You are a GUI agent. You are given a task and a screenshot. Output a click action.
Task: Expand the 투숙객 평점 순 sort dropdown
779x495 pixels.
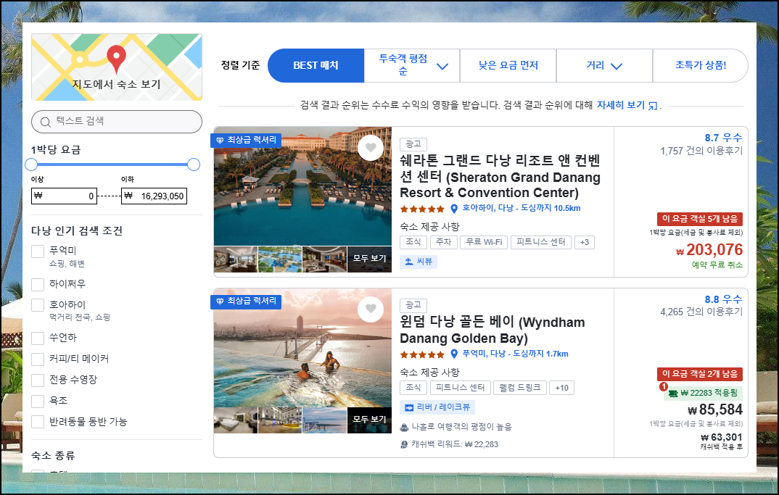click(x=412, y=65)
